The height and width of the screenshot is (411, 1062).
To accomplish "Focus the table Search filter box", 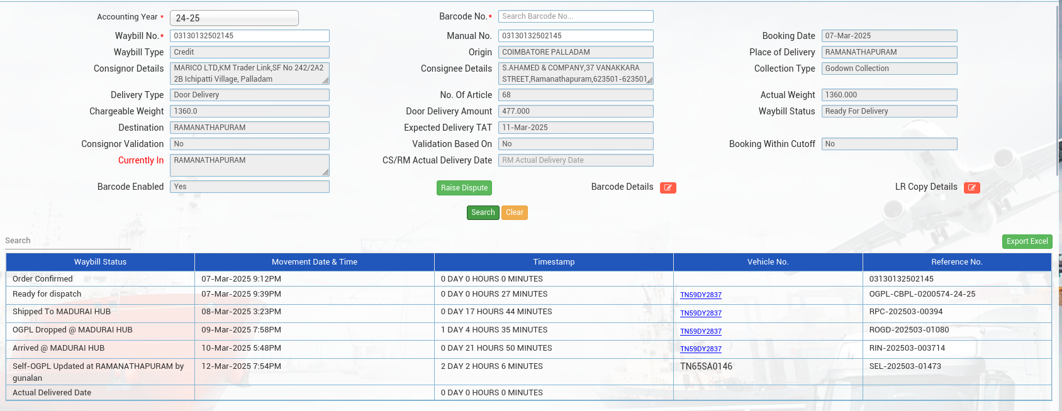I will (68, 241).
